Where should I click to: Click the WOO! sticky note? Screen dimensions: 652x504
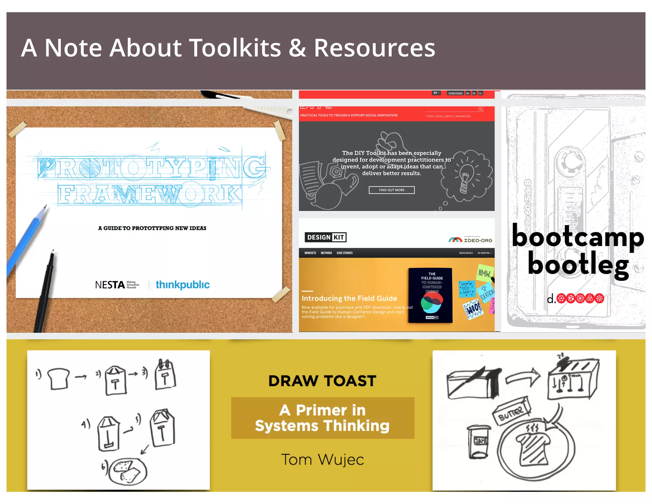point(473,309)
